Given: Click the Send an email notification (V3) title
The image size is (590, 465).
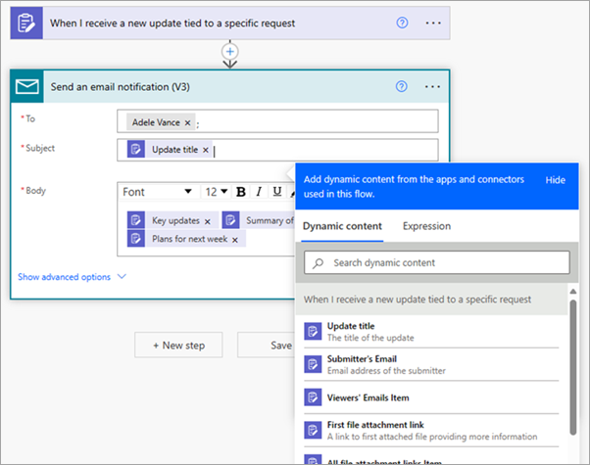Looking at the screenshot, I should click(x=120, y=87).
